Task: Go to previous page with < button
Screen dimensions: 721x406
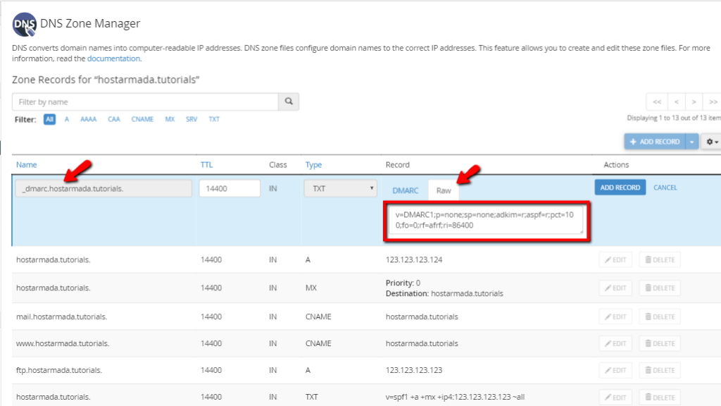Action: click(x=677, y=101)
